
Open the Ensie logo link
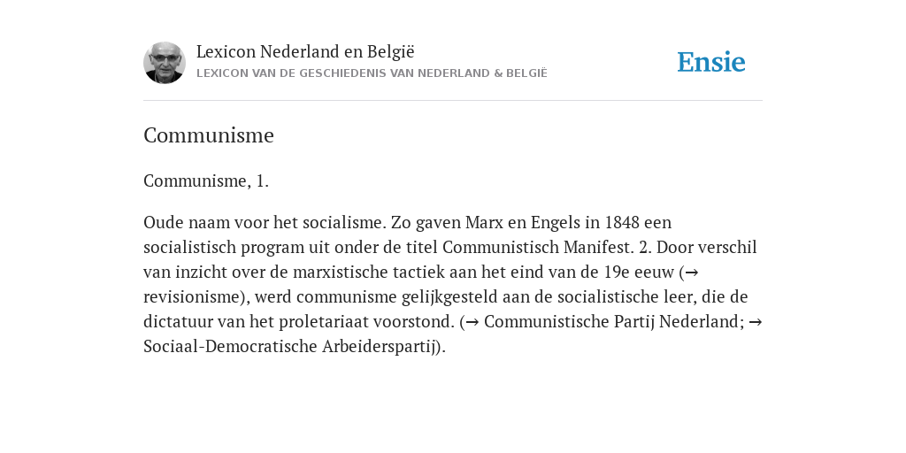tap(710, 62)
